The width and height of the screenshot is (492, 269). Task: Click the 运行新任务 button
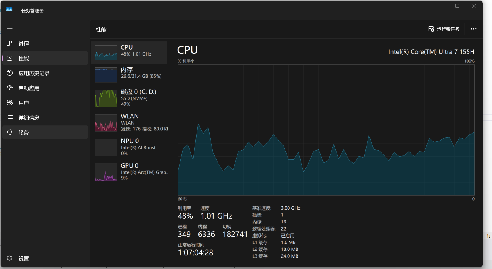pyautogui.click(x=444, y=29)
